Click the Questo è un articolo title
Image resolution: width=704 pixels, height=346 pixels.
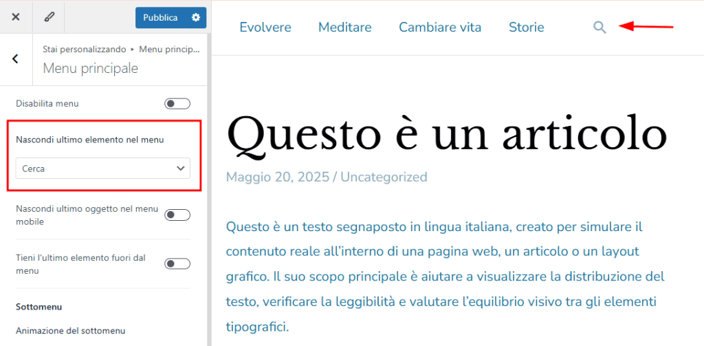point(447,137)
